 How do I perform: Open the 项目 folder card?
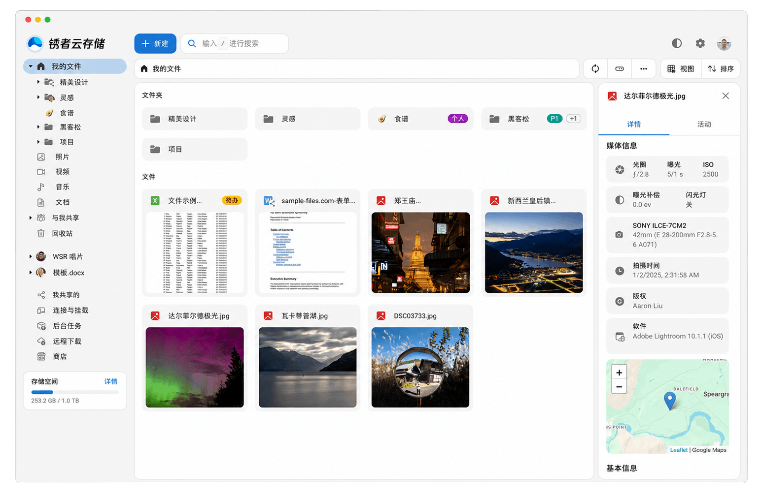(195, 149)
